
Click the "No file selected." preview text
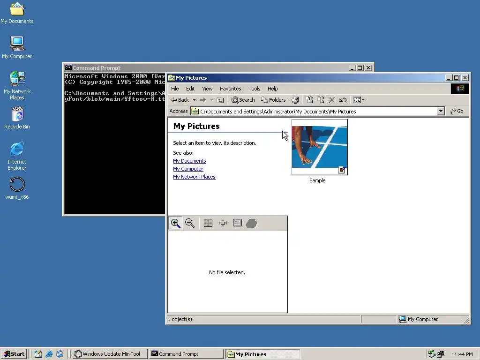pyautogui.click(x=227, y=272)
